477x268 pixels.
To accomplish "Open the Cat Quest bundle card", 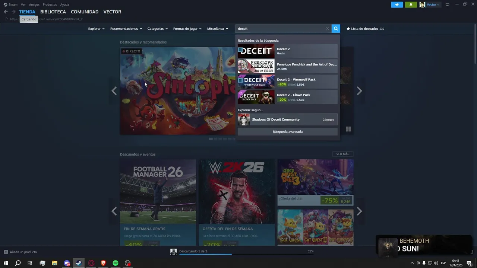I will click(x=315, y=227).
